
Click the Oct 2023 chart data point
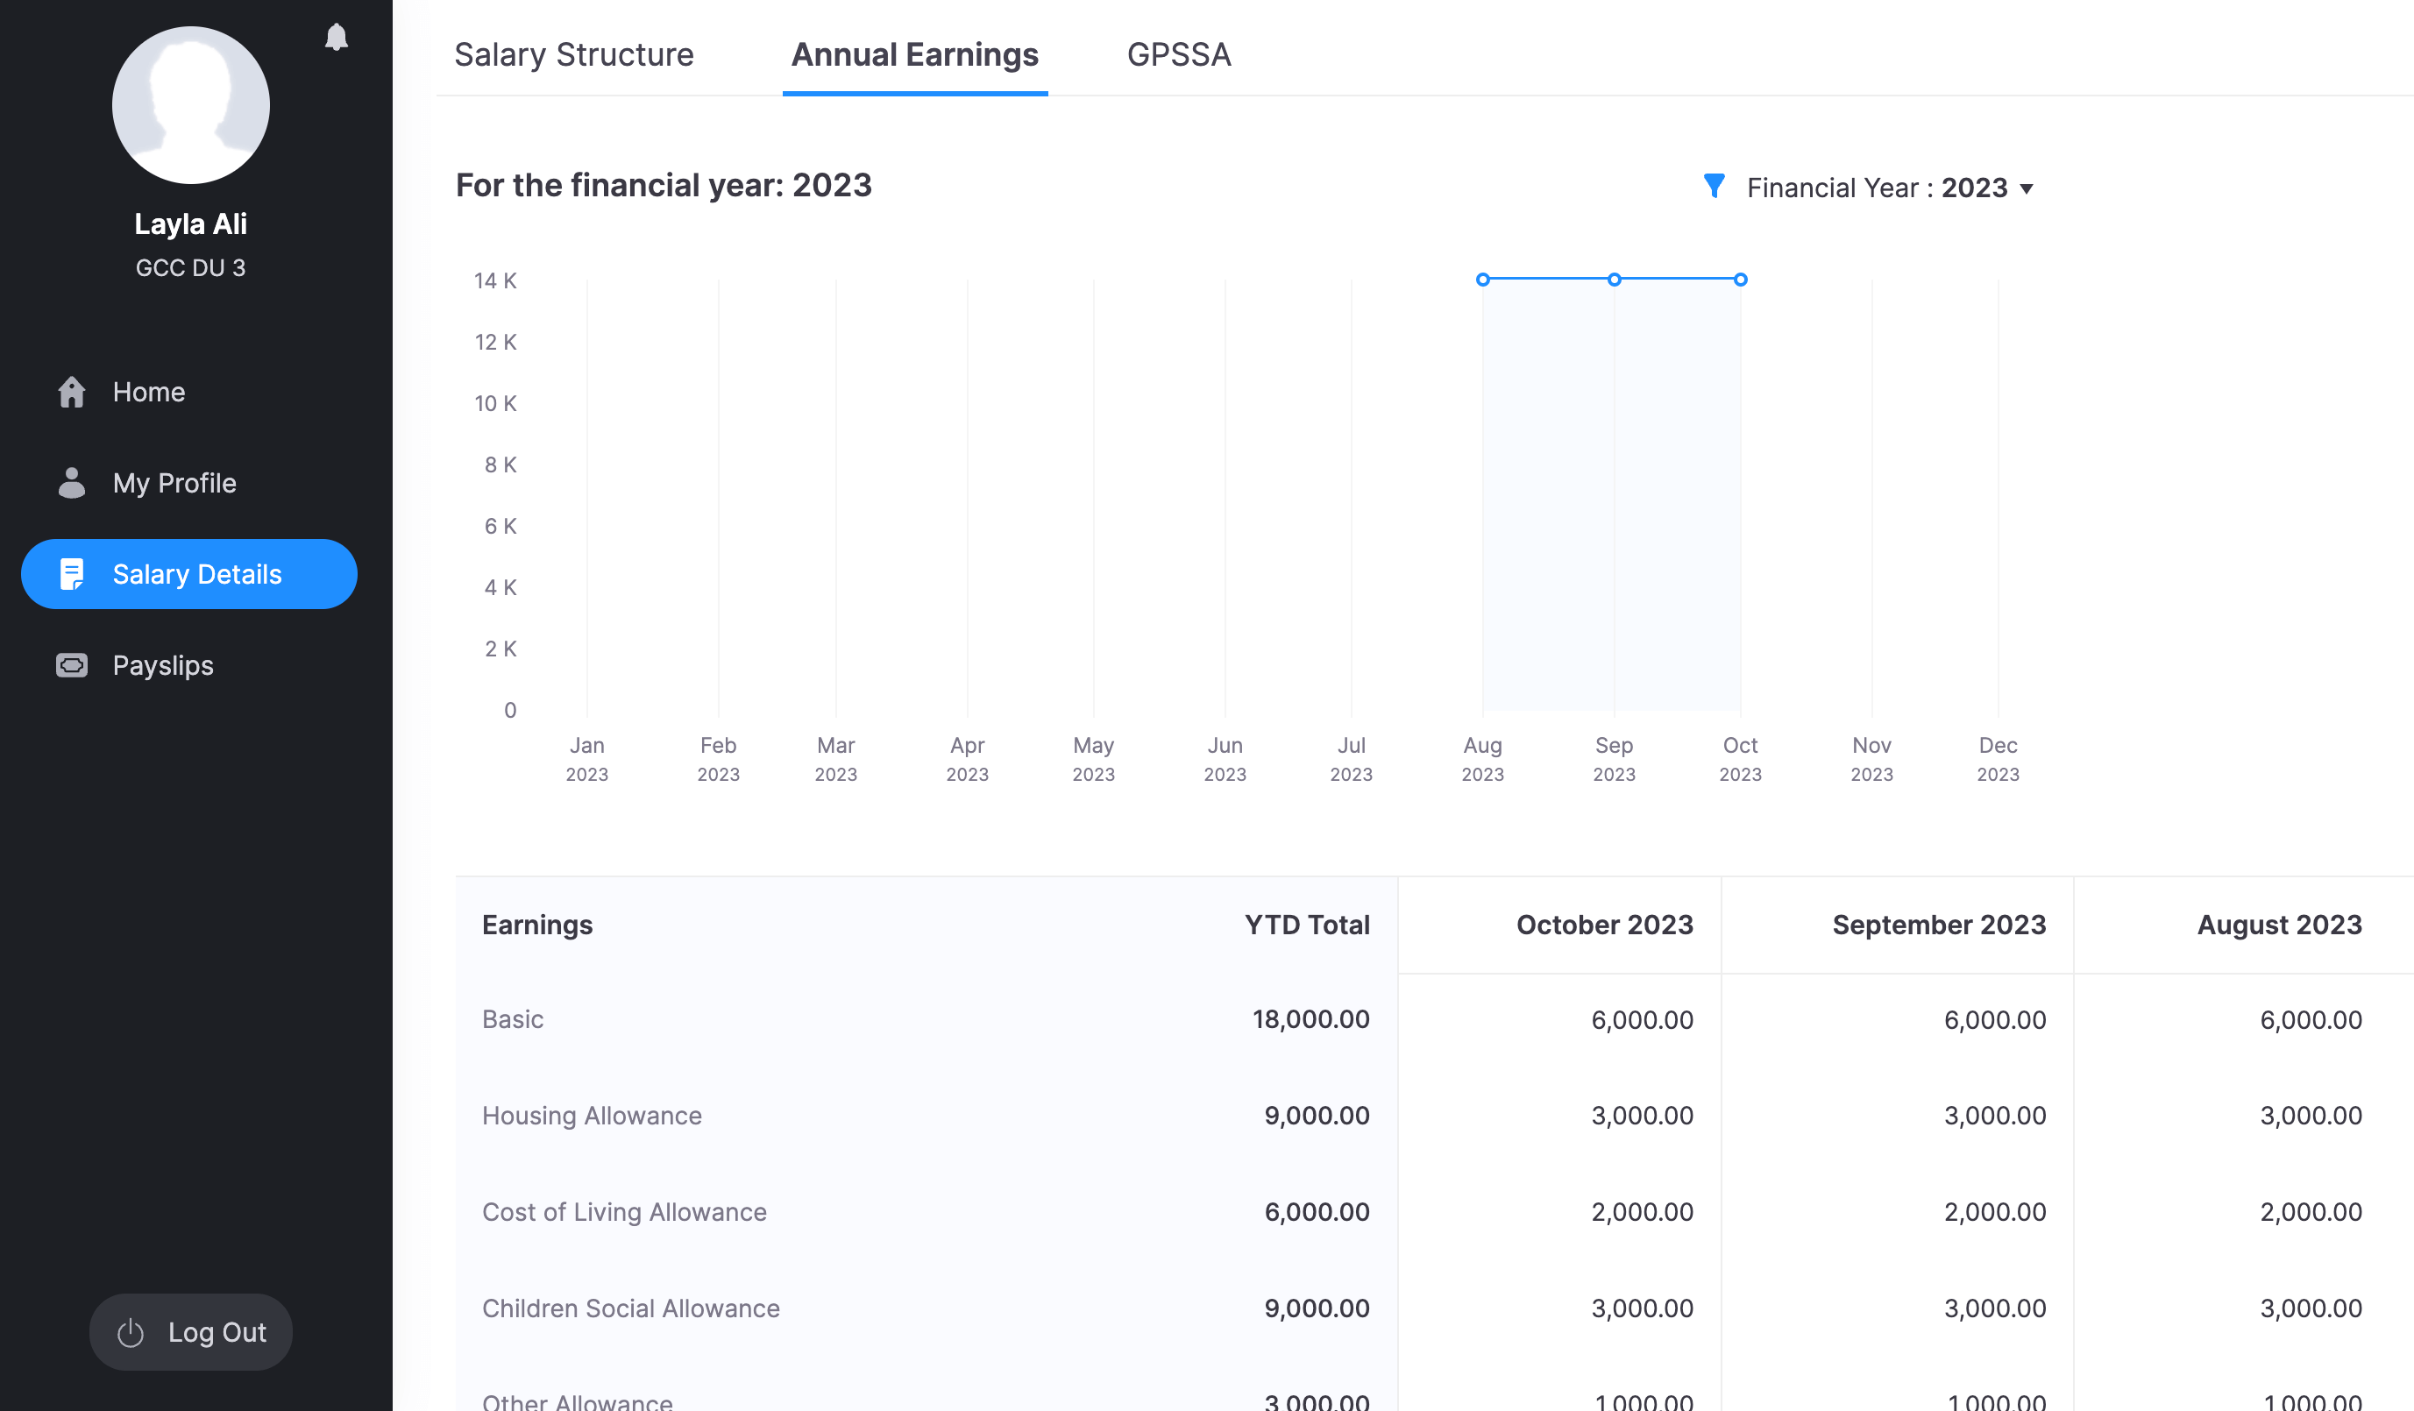1740,280
